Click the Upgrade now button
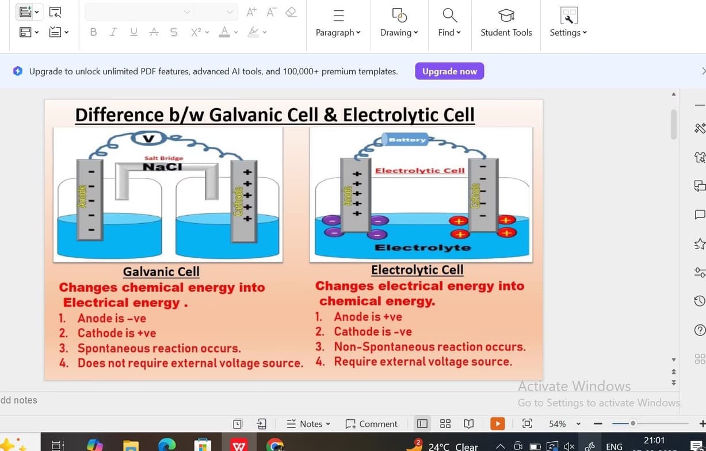This screenshot has height=451, width=706. 449,71
